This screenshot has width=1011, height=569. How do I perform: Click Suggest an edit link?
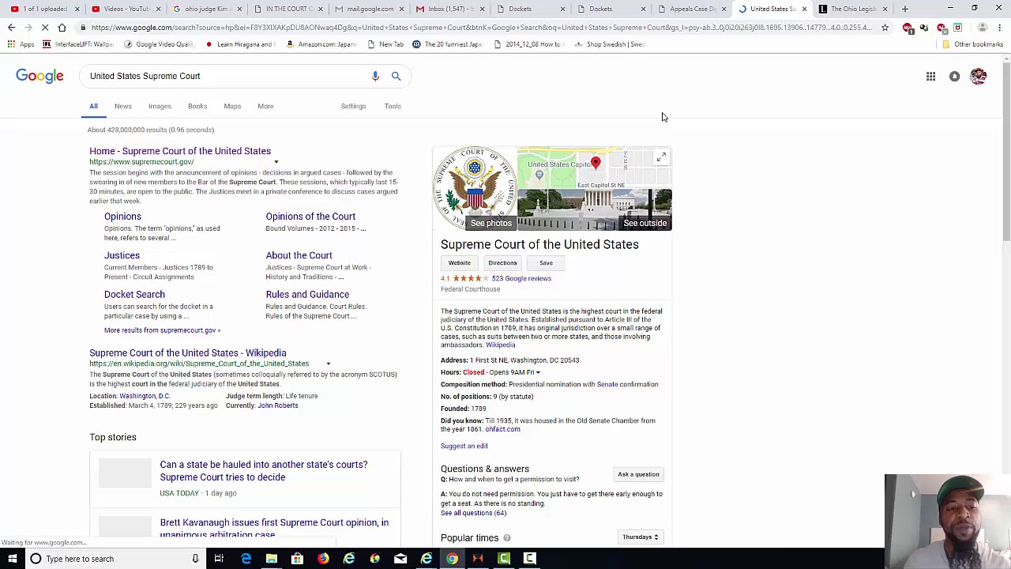[464, 447]
